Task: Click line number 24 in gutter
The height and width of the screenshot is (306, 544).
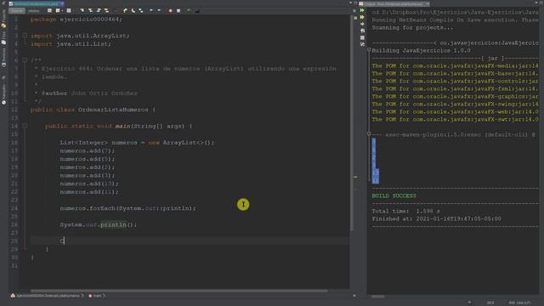Action: 14,208
